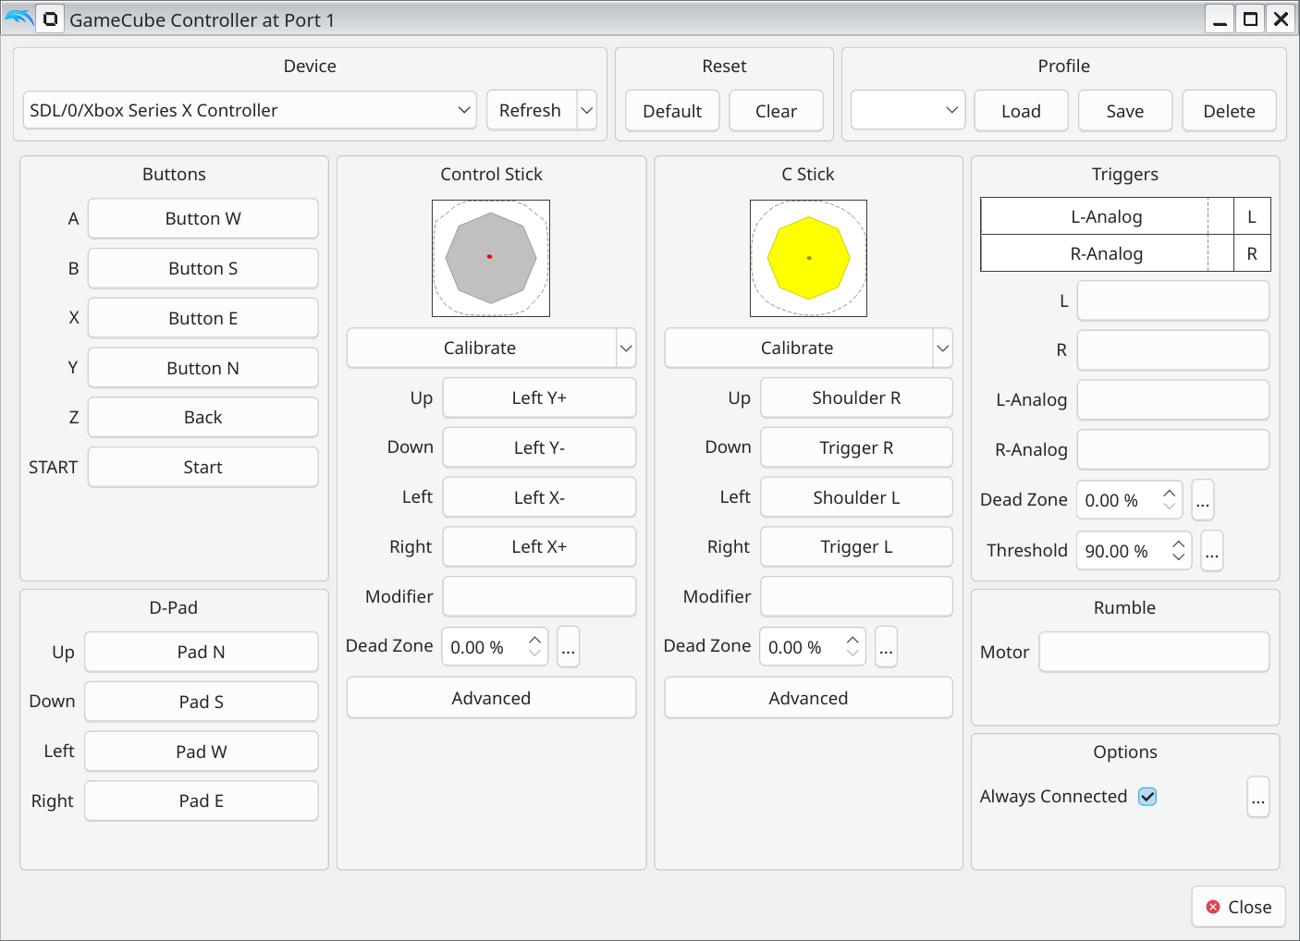Remap the START button mapping
1300x941 pixels.
pyautogui.click(x=203, y=467)
